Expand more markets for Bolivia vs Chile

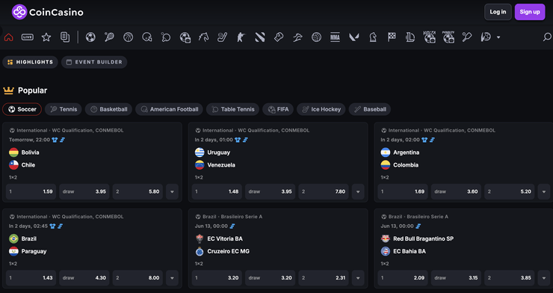[172, 192]
